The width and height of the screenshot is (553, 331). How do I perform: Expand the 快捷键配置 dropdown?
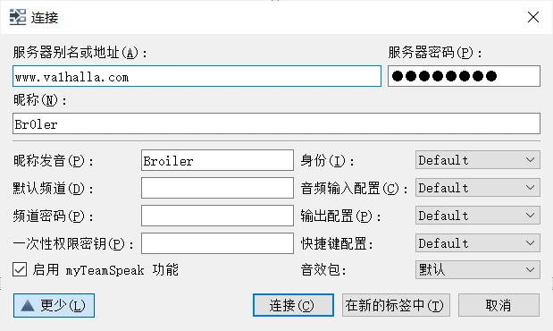point(478,242)
